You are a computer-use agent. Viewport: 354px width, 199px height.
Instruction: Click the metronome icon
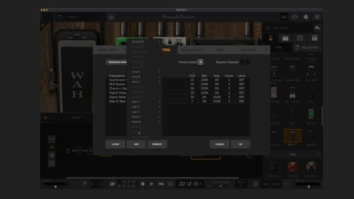point(255,184)
